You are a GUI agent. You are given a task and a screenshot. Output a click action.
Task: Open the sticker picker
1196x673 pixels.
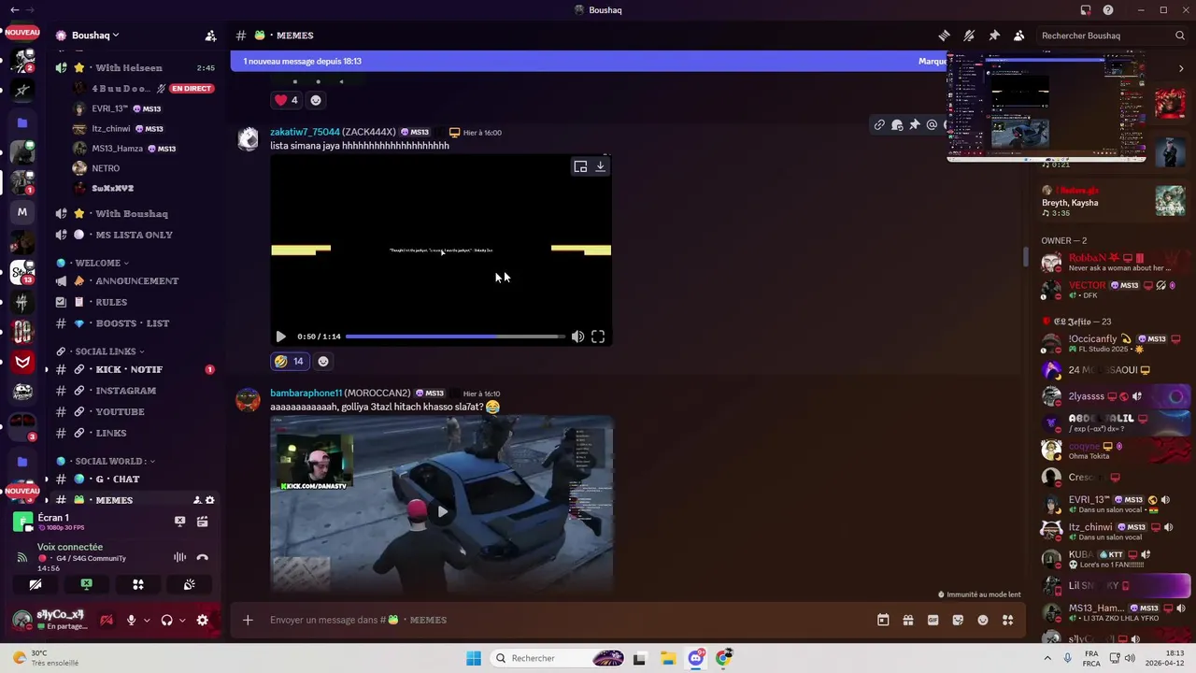point(958,620)
